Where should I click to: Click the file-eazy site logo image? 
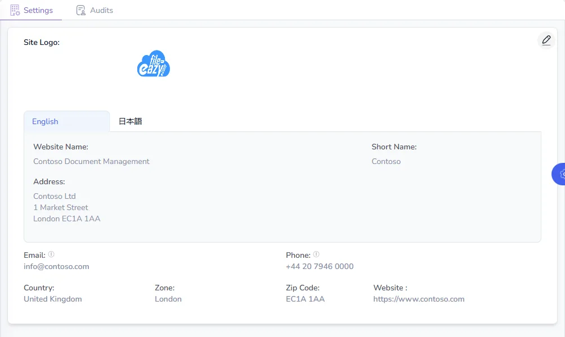[x=154, y=63]
